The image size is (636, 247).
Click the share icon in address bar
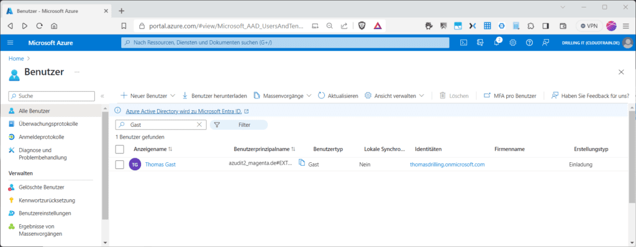coord(344,26)
